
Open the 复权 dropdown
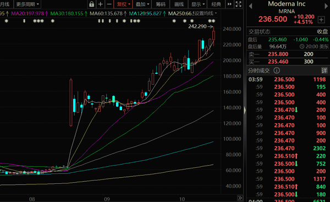[x=123, y=4]
